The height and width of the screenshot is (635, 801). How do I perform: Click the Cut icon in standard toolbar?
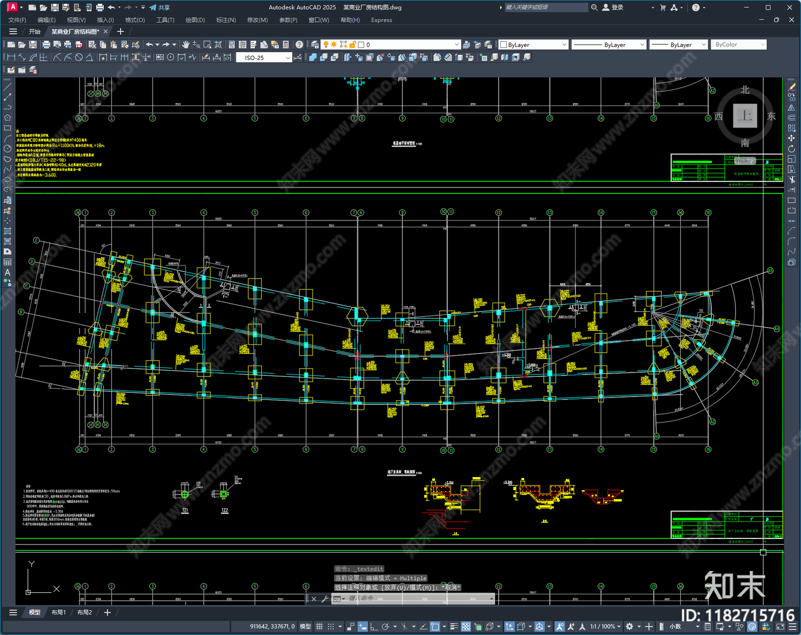(92, 44)
